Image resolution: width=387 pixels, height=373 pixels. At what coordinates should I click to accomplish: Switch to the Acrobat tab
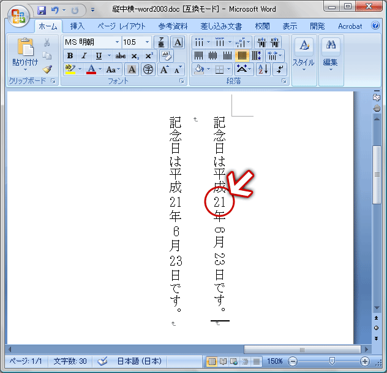pyautogui.click(x=350, y=26)
